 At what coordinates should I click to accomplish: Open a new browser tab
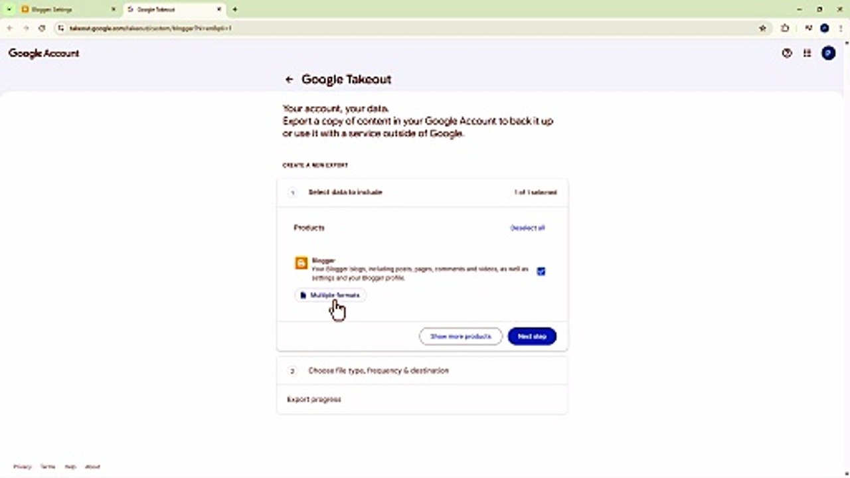tap(235, 9)
